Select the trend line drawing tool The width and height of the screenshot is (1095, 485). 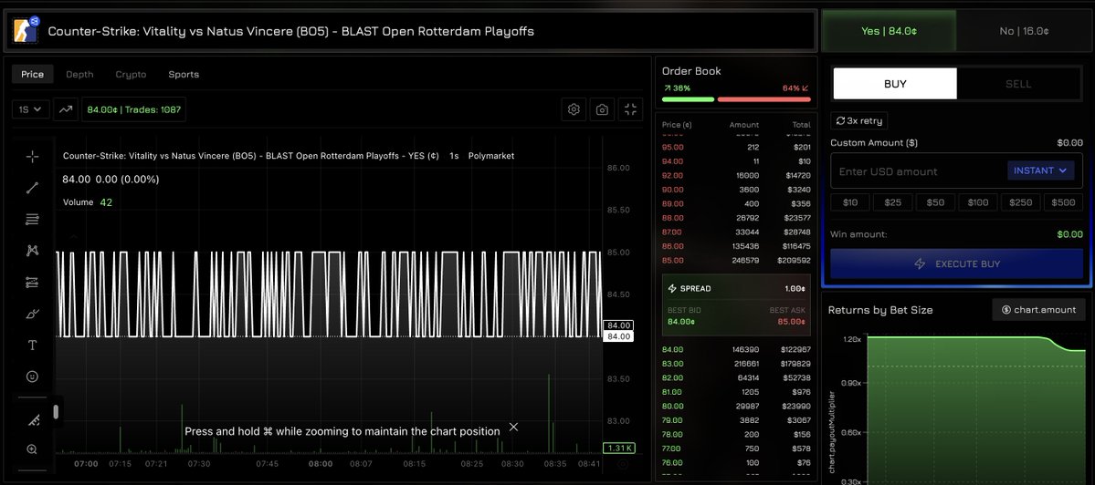pyautogui.click(x=32, y=188)
